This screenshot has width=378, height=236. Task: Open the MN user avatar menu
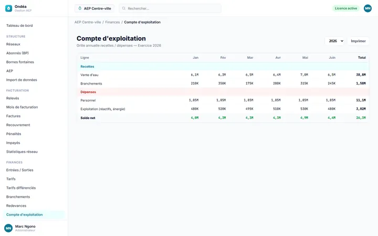[367, 8]
